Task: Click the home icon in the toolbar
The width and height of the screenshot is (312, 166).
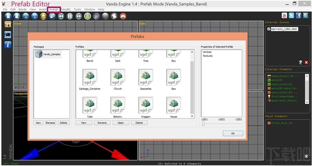Action: pyautogui.click(x=43, y=16)
